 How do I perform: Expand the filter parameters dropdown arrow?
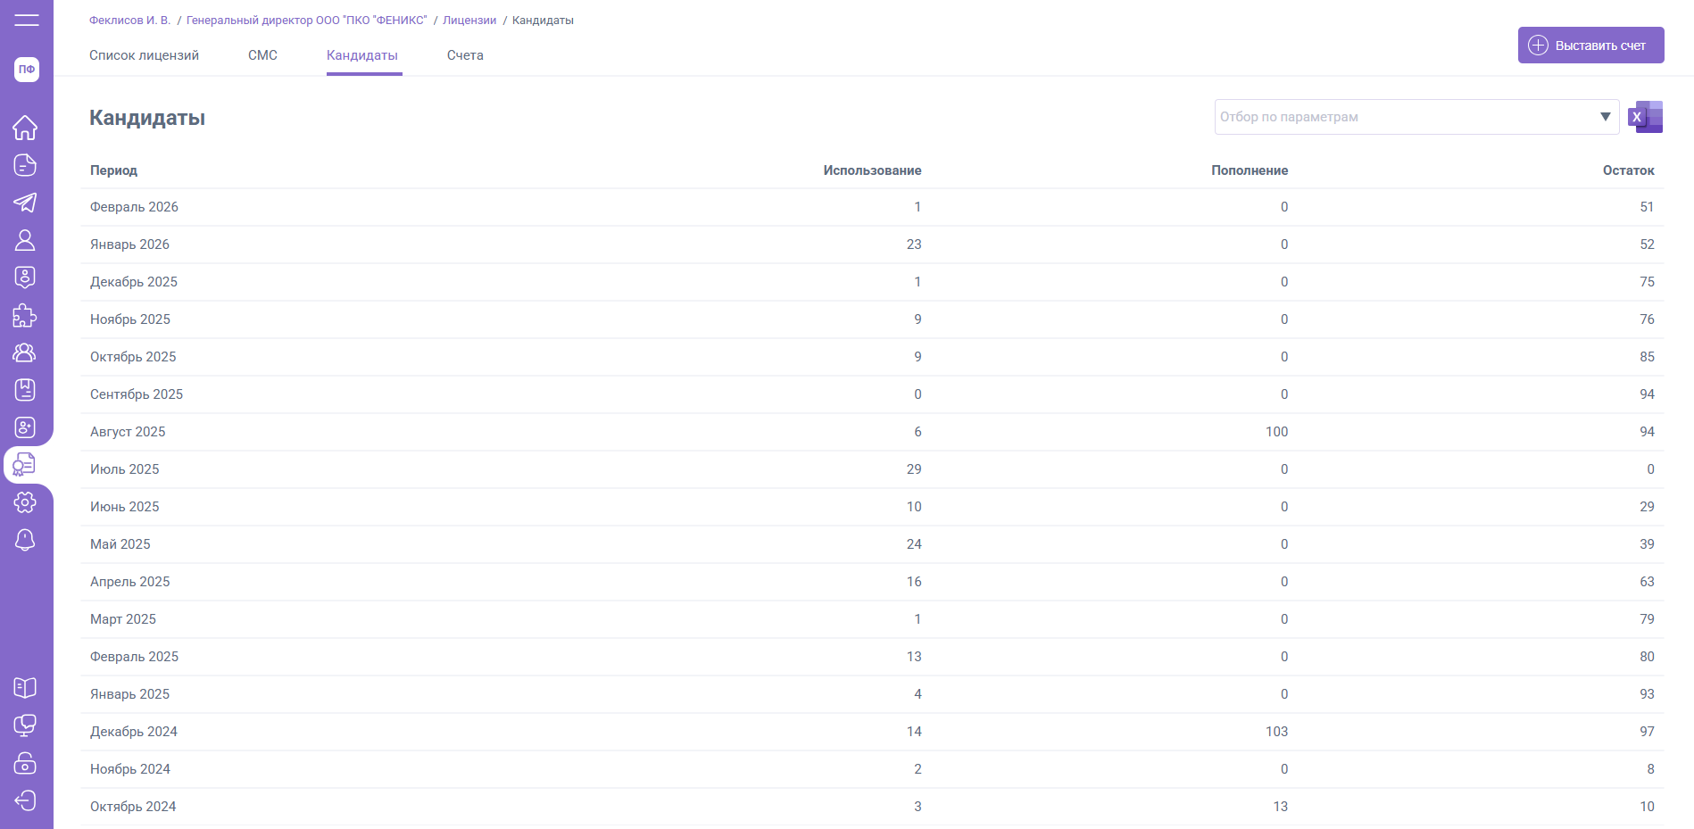click(1605, 117)
